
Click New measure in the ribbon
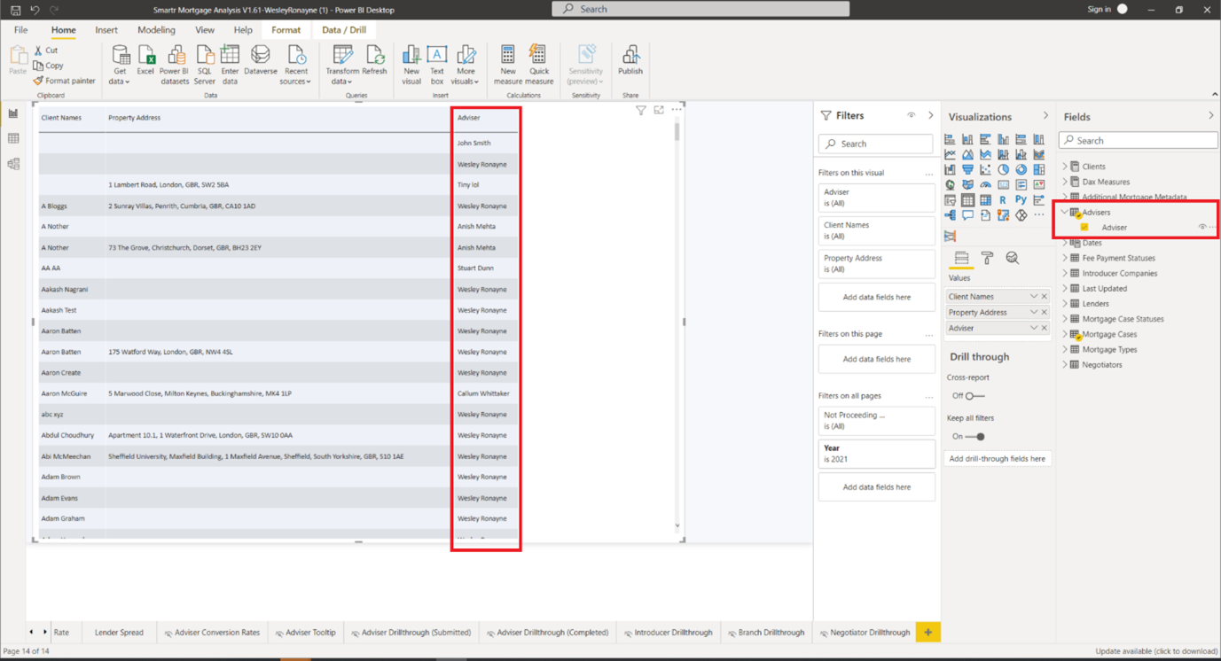pos(507,65)
